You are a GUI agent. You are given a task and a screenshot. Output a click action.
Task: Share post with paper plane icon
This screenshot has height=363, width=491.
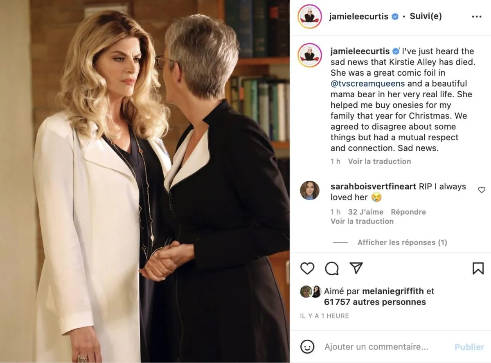click(x=356, y=268)
